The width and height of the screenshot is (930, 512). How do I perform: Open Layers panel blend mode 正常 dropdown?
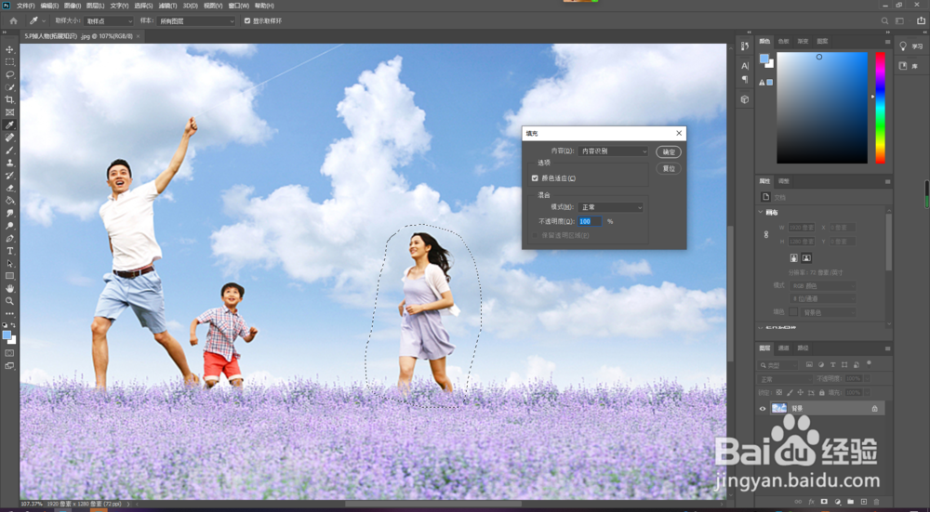point(785,379)
